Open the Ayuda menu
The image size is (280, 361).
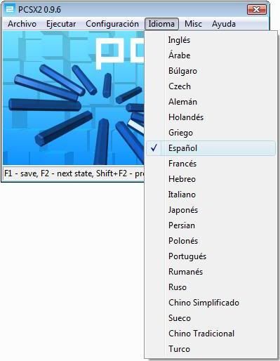[x=224, y=24]
